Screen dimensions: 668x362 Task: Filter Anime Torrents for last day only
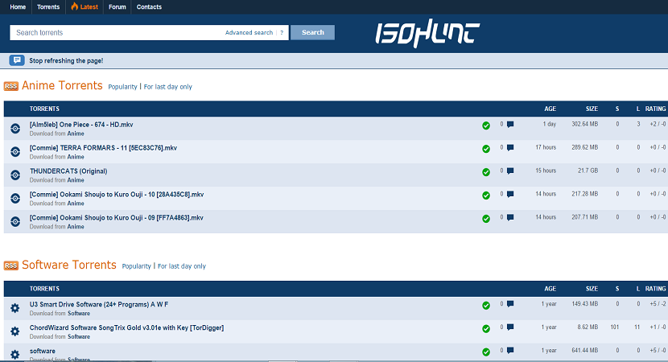coord(168,86)
